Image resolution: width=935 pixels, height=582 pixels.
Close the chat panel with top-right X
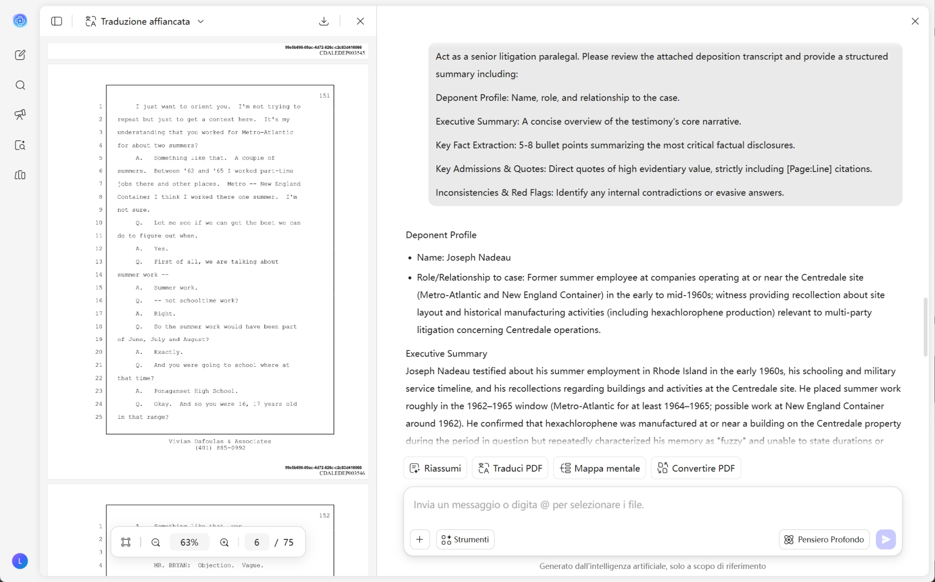[915, 21]
